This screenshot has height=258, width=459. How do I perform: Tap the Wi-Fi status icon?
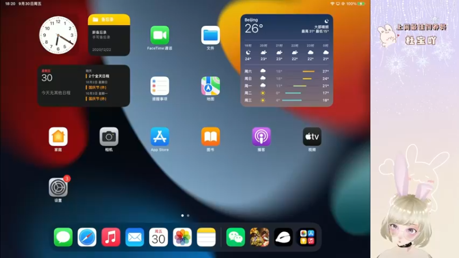pyautogui.click(x=332, y=4)
